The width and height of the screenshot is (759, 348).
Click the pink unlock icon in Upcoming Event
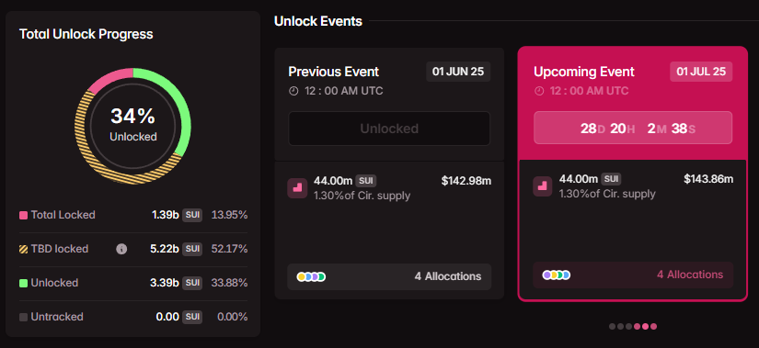(543, 186)
